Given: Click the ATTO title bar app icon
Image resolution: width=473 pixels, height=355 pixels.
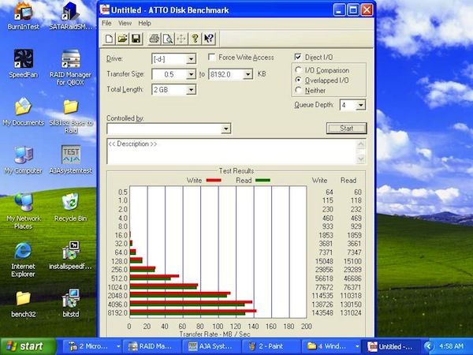Looking at the screenshot, I should coord(104,10).
